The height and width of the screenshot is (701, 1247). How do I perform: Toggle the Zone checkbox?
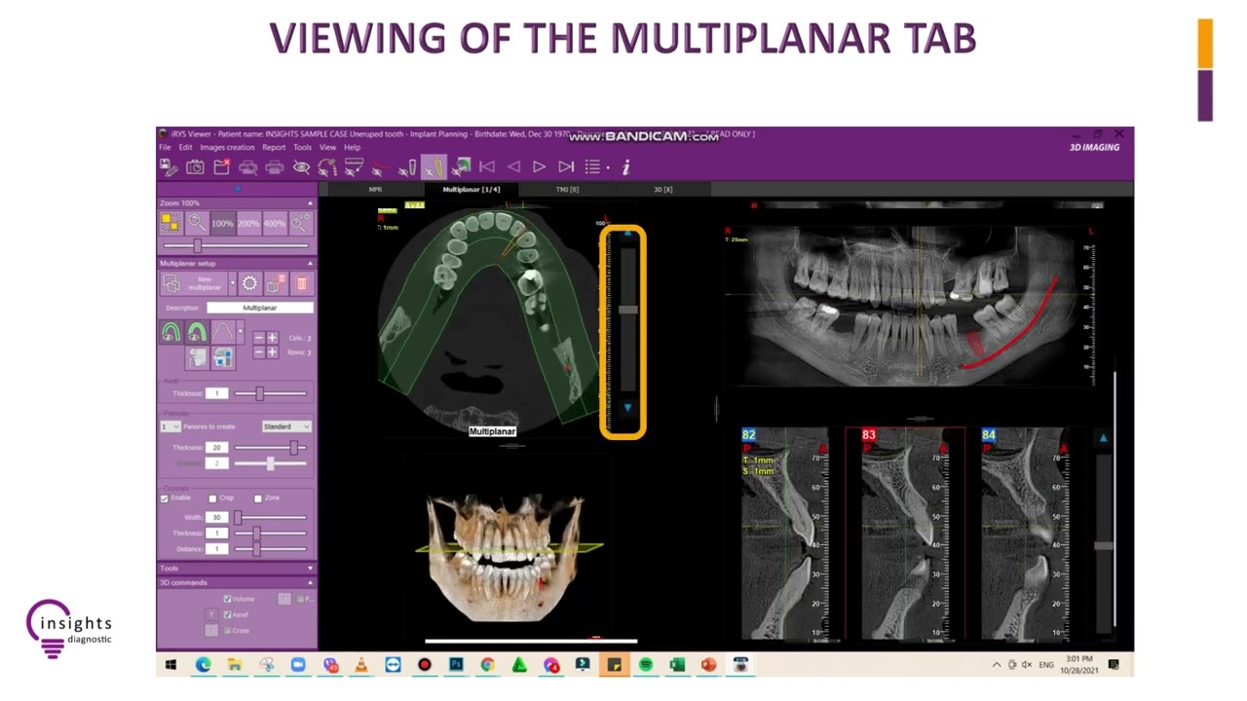pos(258,498)
